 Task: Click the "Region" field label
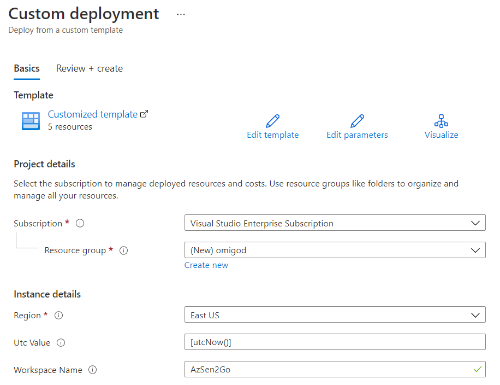tap(27, 316)
